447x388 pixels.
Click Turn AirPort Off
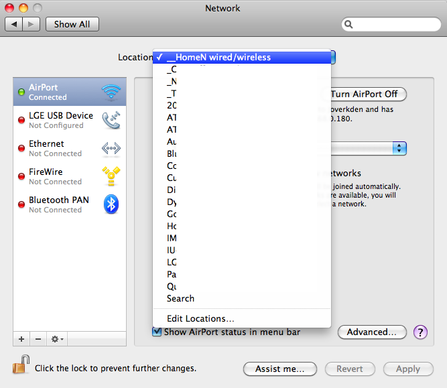368,94
